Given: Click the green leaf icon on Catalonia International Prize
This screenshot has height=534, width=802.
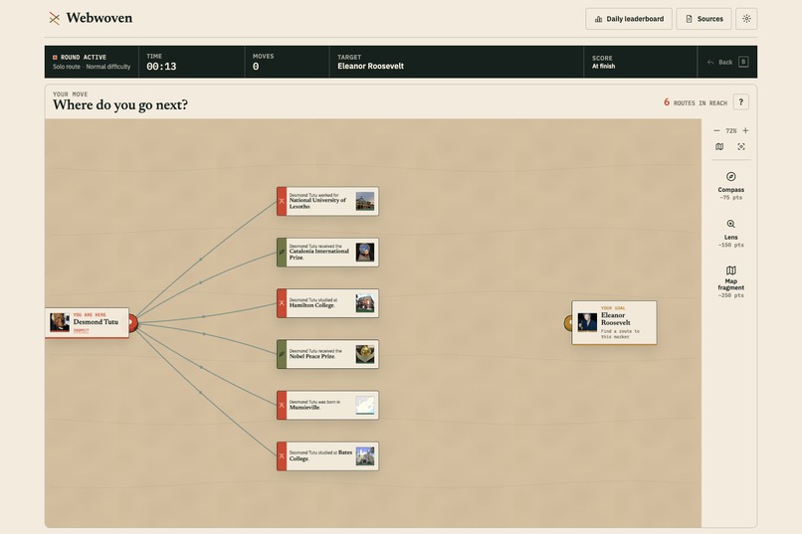Looking at the screenshot, I should (282, 253).
